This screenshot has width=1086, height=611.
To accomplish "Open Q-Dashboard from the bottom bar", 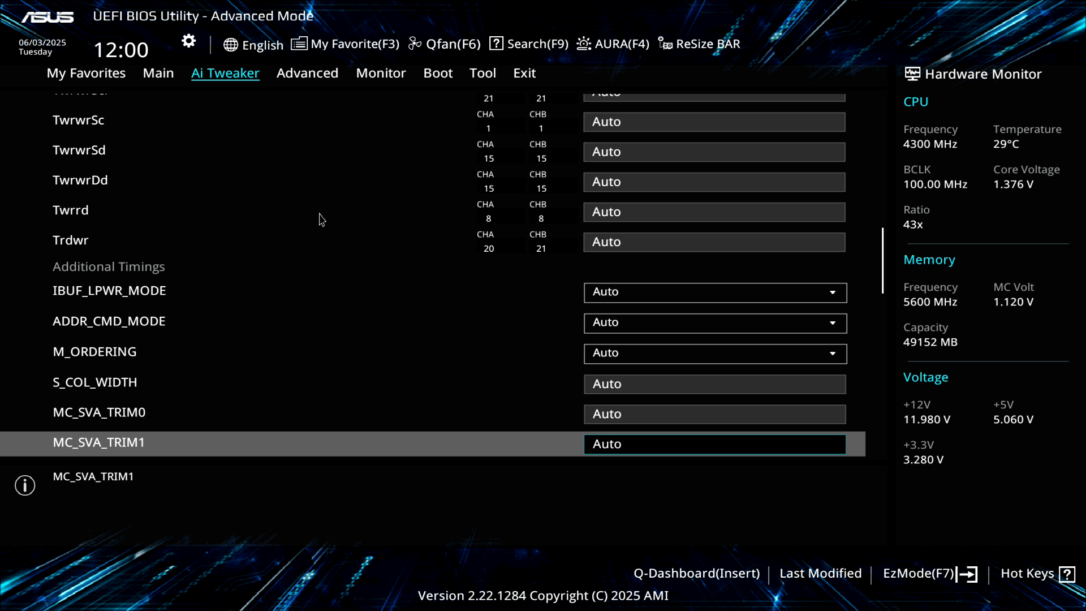I will click(696, 574).
